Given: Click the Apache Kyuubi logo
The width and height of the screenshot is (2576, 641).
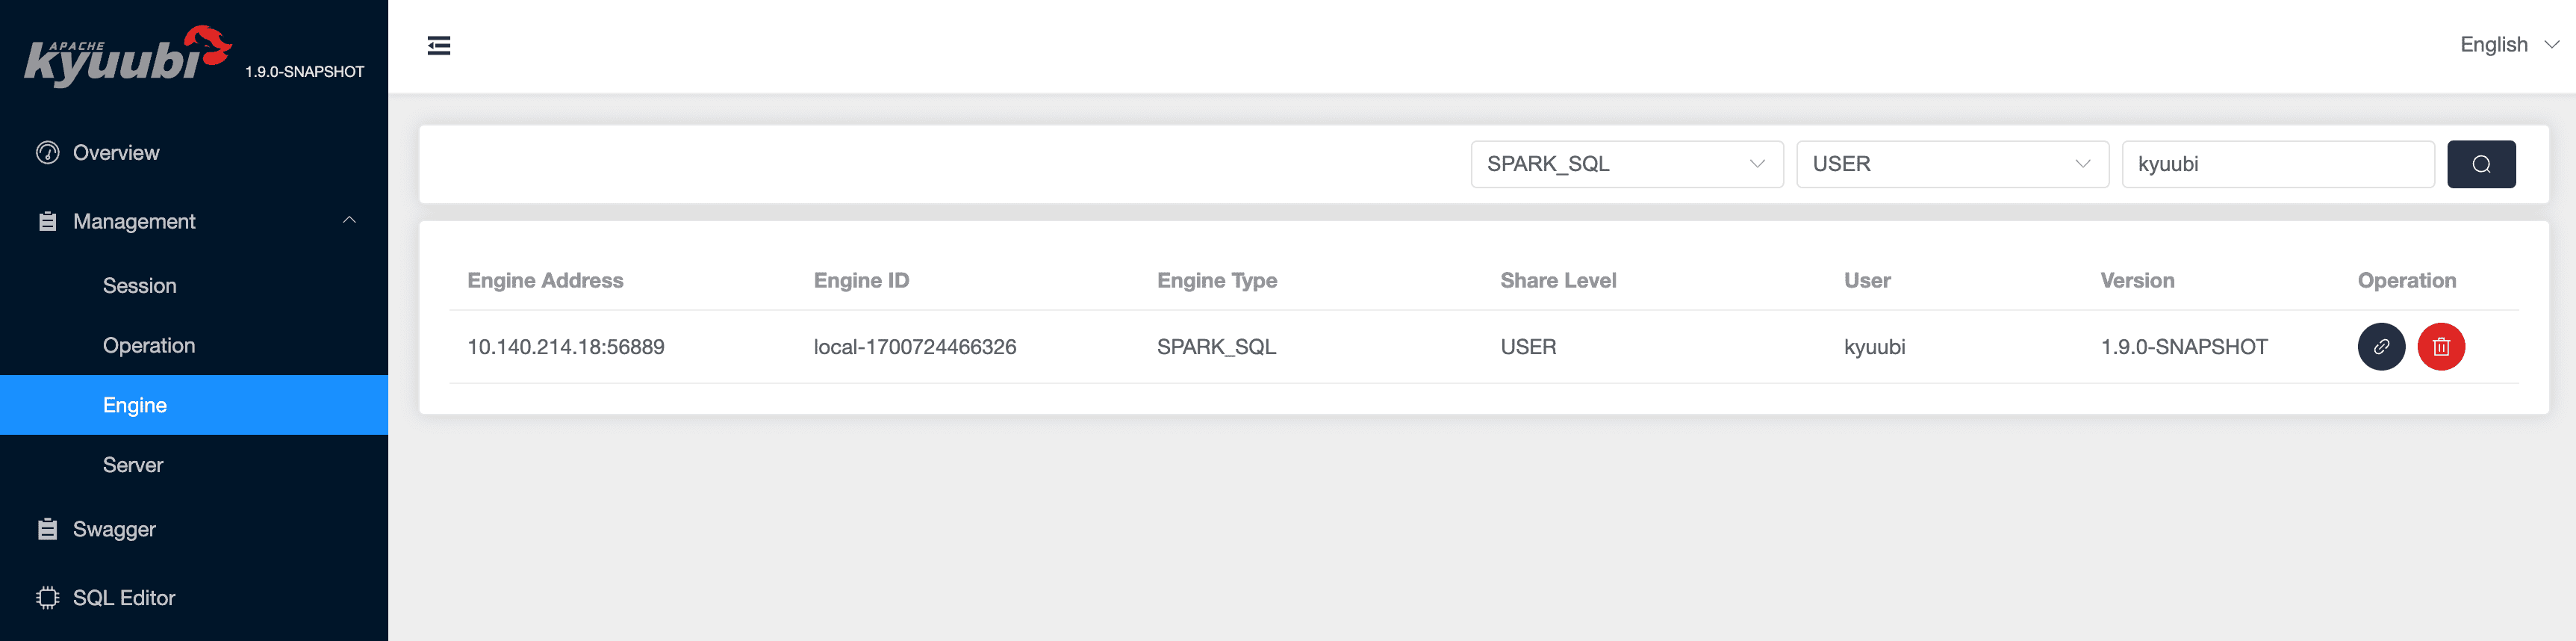Looking at the screenshot, I should point(127,57).
